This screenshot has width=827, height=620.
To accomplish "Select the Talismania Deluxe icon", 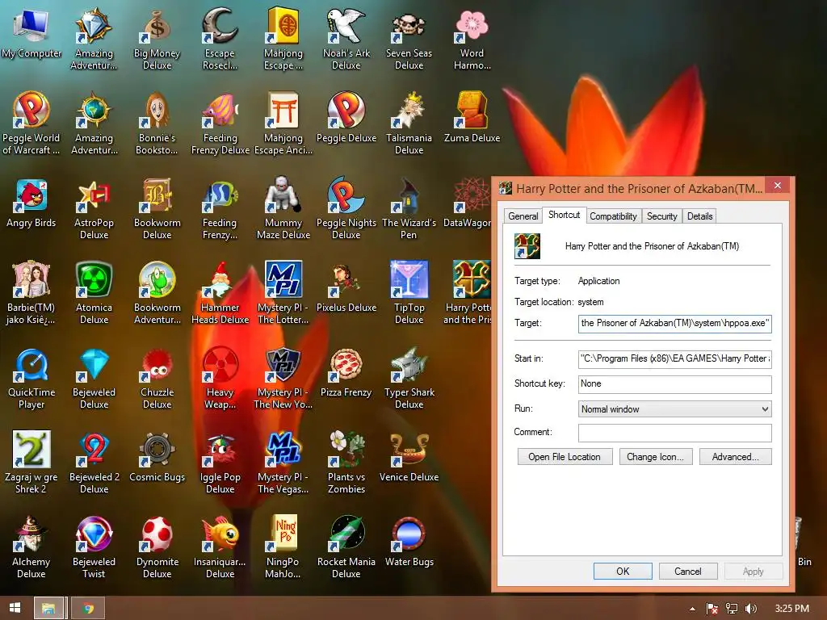I will click(409, 111).
